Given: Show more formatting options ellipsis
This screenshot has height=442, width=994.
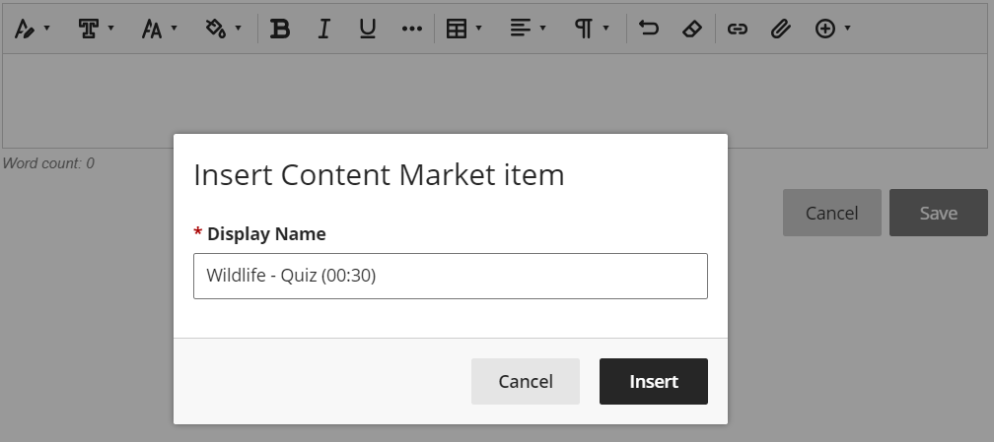Looking at the screenshot, I should point(412,29).
